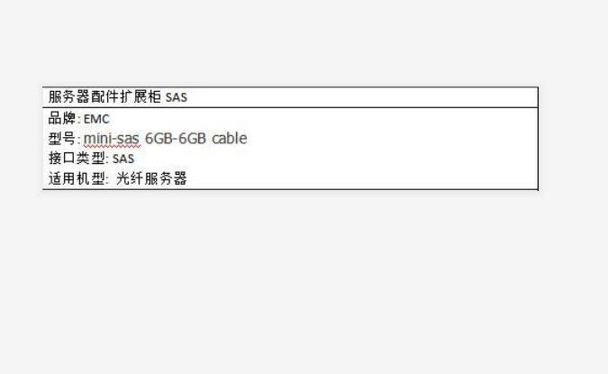This screenshot has height=374, width=608.
Task: Place cursor on 品牌 label
Action: coord(62,118)
